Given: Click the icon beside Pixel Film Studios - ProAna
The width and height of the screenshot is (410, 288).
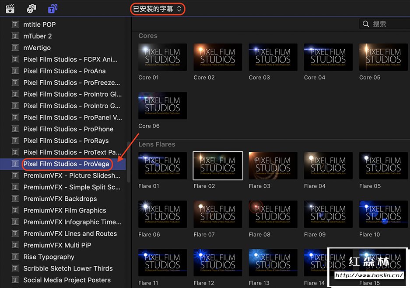Looking at the screenshot, I should pyautogui.click(x=15, y=71).
